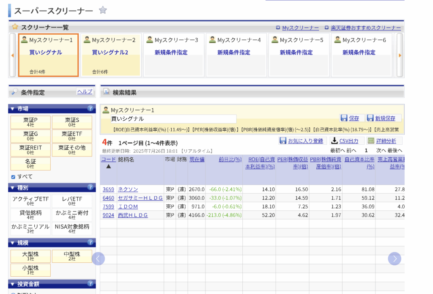
Task: Open stock code 9024 link
Action: coord(108,215)
